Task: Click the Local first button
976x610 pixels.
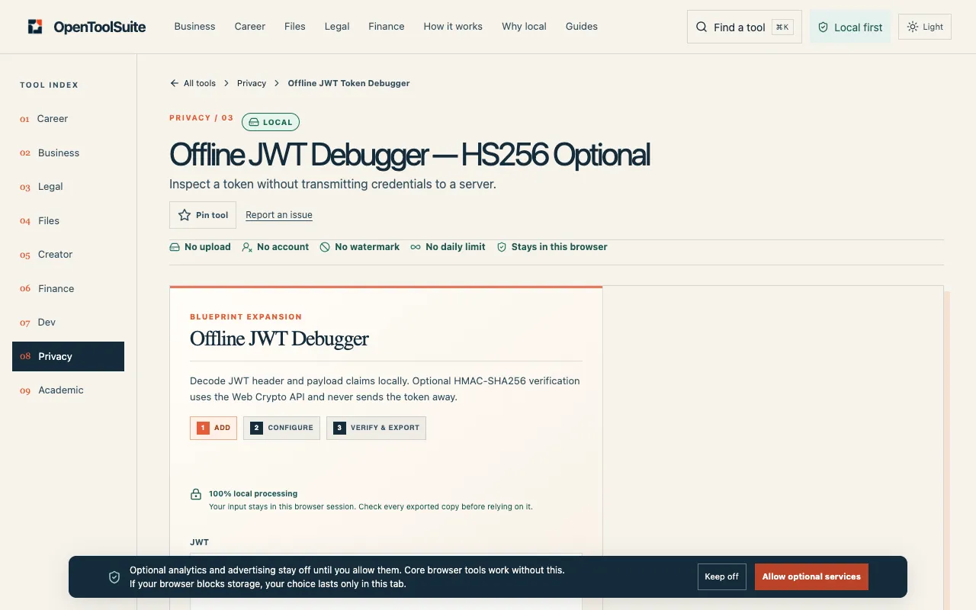Action: (850, 27)
